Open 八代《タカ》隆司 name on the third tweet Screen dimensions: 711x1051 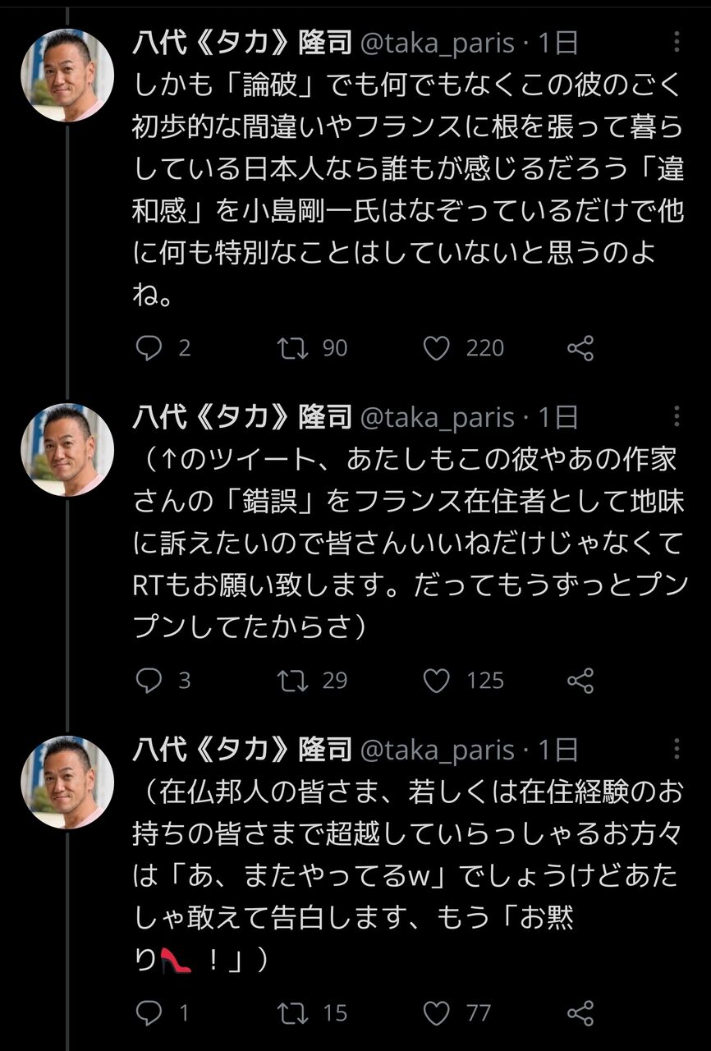242,750
